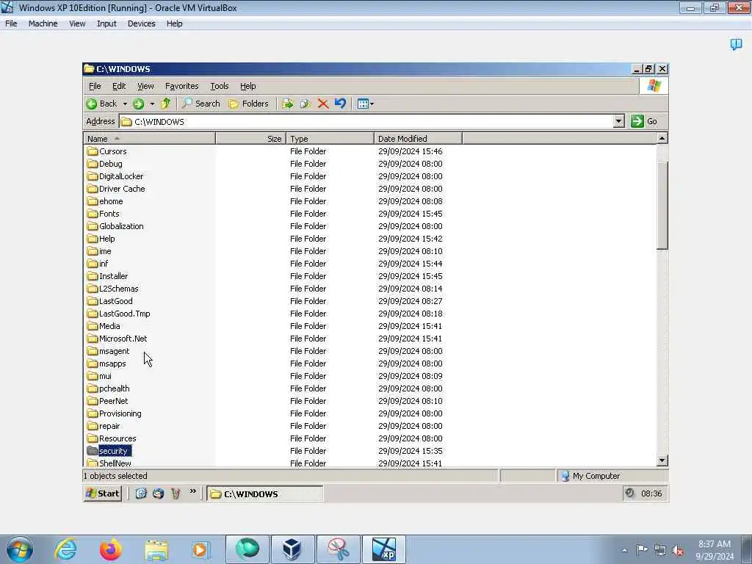Open the Explorer File menu
The height and width of the screenshot is (564, 752).
coord(95,87)
